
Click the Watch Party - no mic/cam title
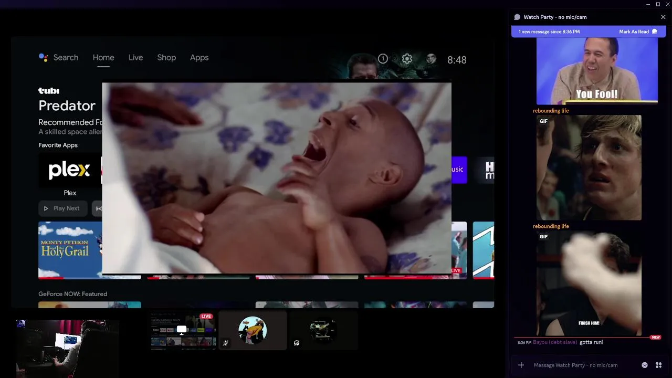pos(555,17)
